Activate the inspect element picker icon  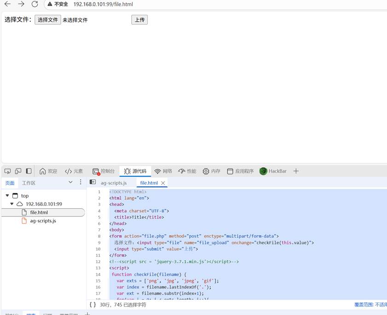(x=8, y=171)
